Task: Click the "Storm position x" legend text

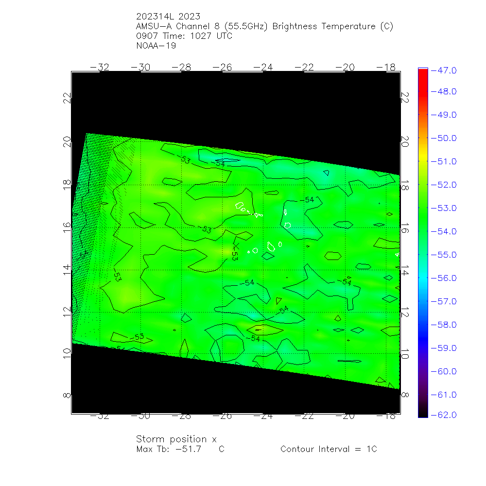Action: point(176,439)
